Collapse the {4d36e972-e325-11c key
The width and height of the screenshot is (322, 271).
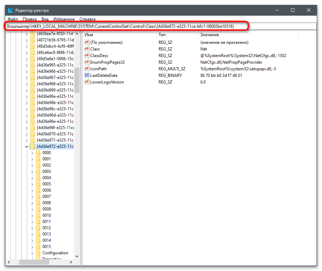click(26, 146)
